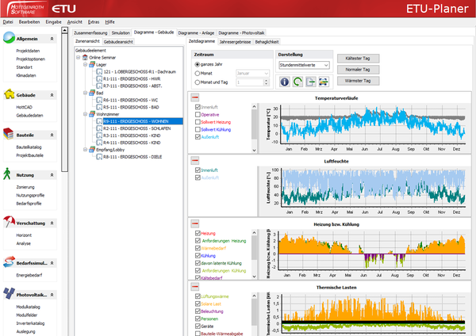The width and height of the screenshot is (476, 336).
Task: Click room icon of R6-111 WC
Action: 99,100
